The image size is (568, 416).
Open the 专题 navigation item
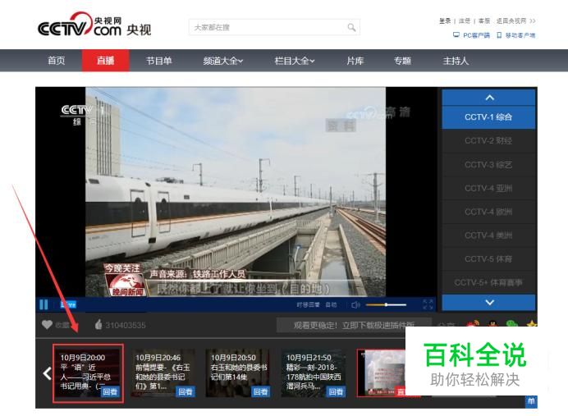click(x=402, y=61)
